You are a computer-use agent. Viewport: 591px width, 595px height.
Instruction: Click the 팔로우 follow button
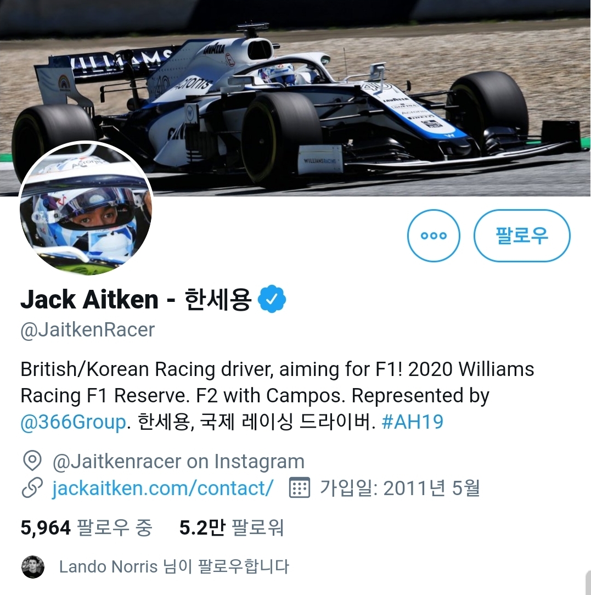coord(522,235)
